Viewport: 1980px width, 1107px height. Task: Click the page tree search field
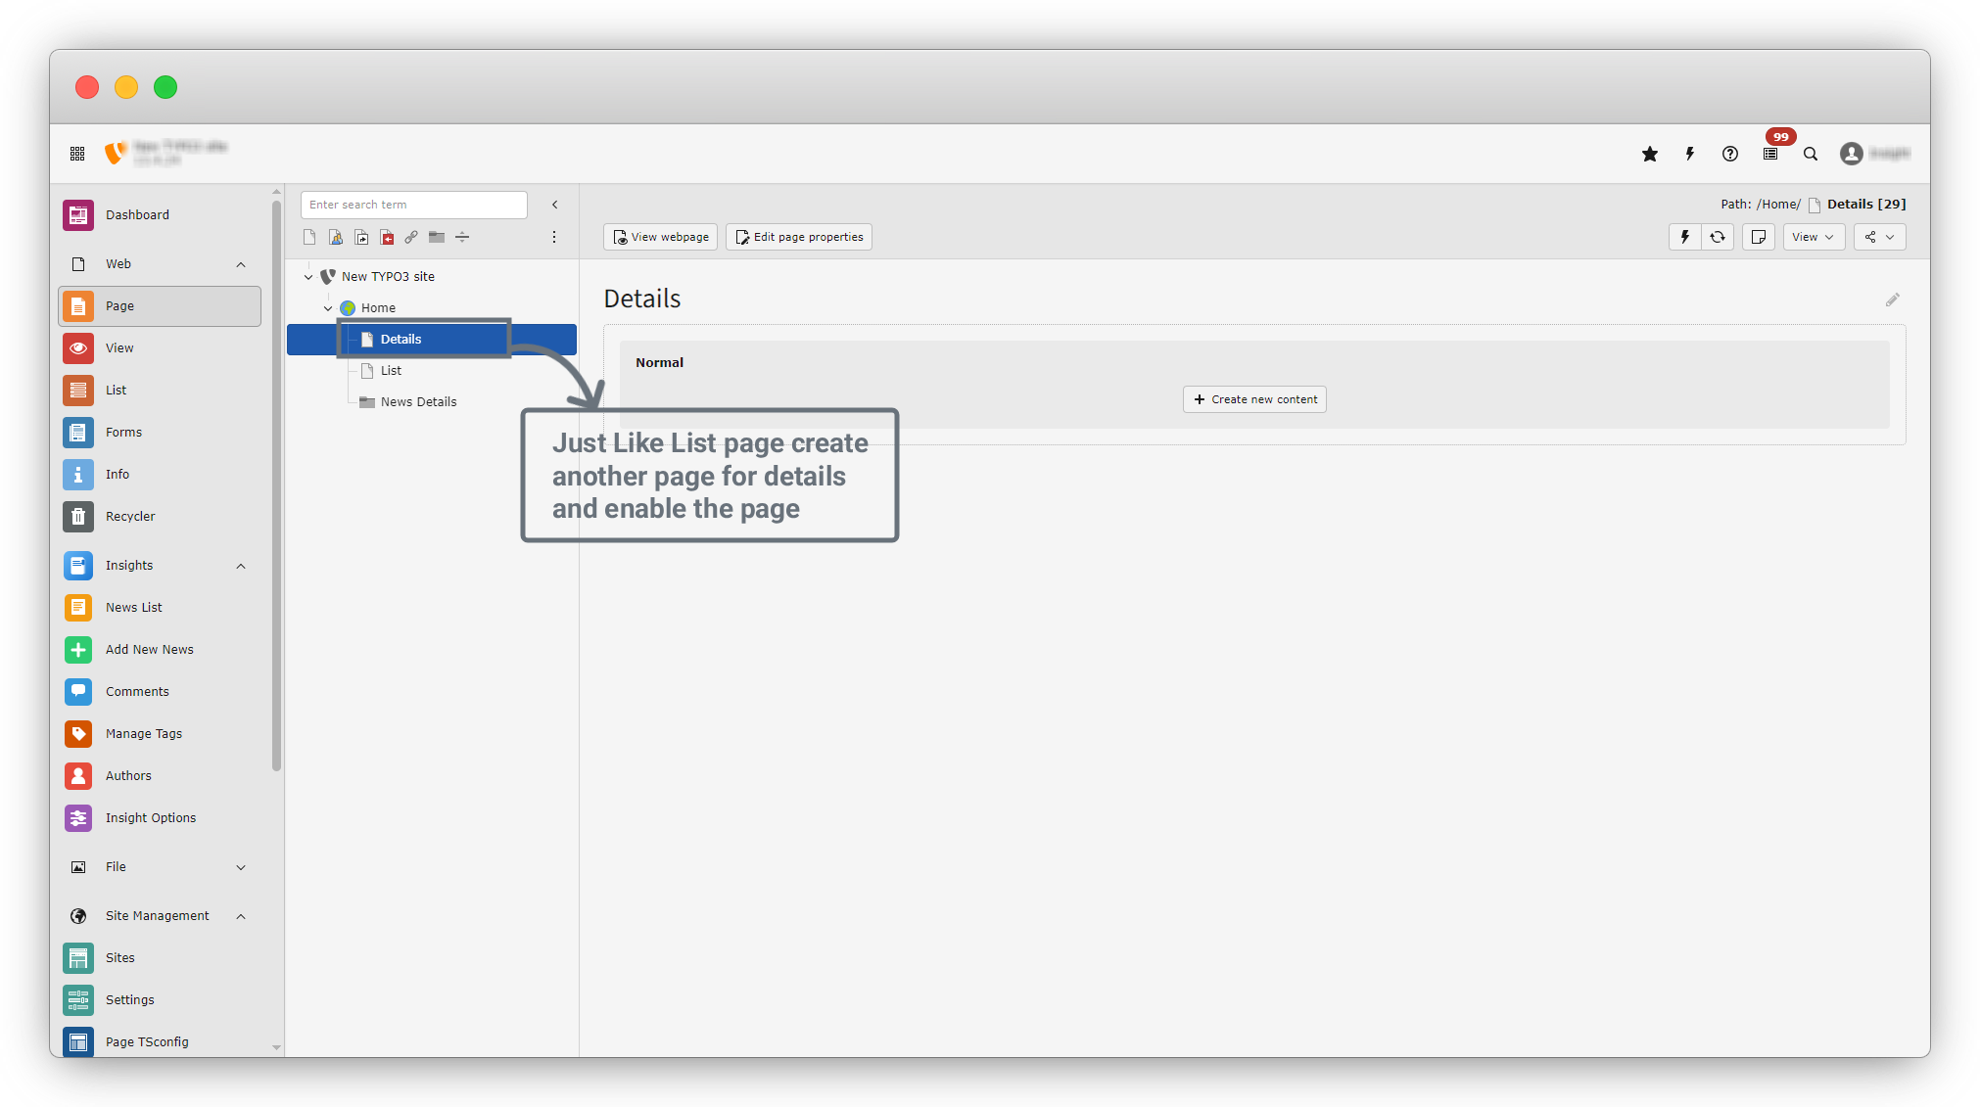(413, 205)
